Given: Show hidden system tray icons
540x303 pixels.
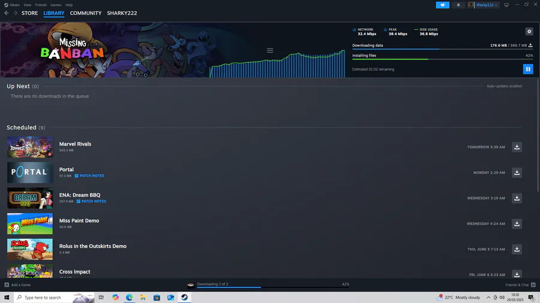Looking at the screenshot, I should click(488, 298).
